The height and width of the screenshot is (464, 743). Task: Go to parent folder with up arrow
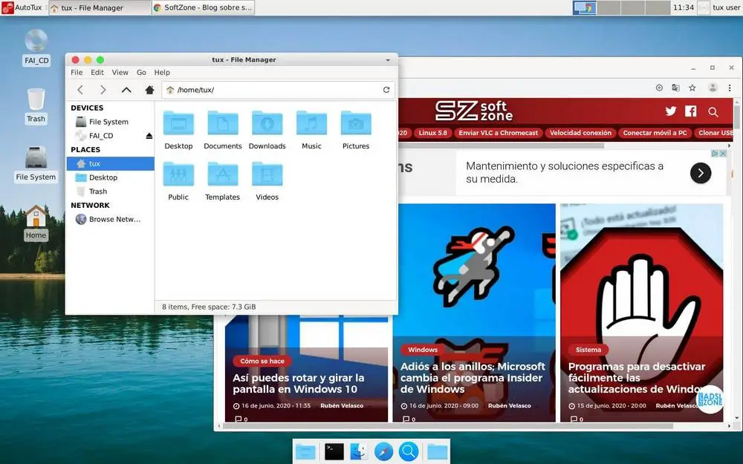coord(126,90)
